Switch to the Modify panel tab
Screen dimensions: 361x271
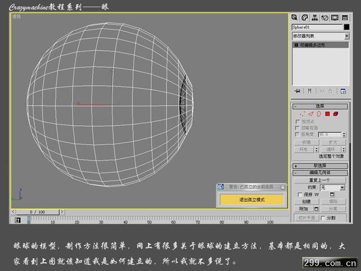click(x=305, y=17)
